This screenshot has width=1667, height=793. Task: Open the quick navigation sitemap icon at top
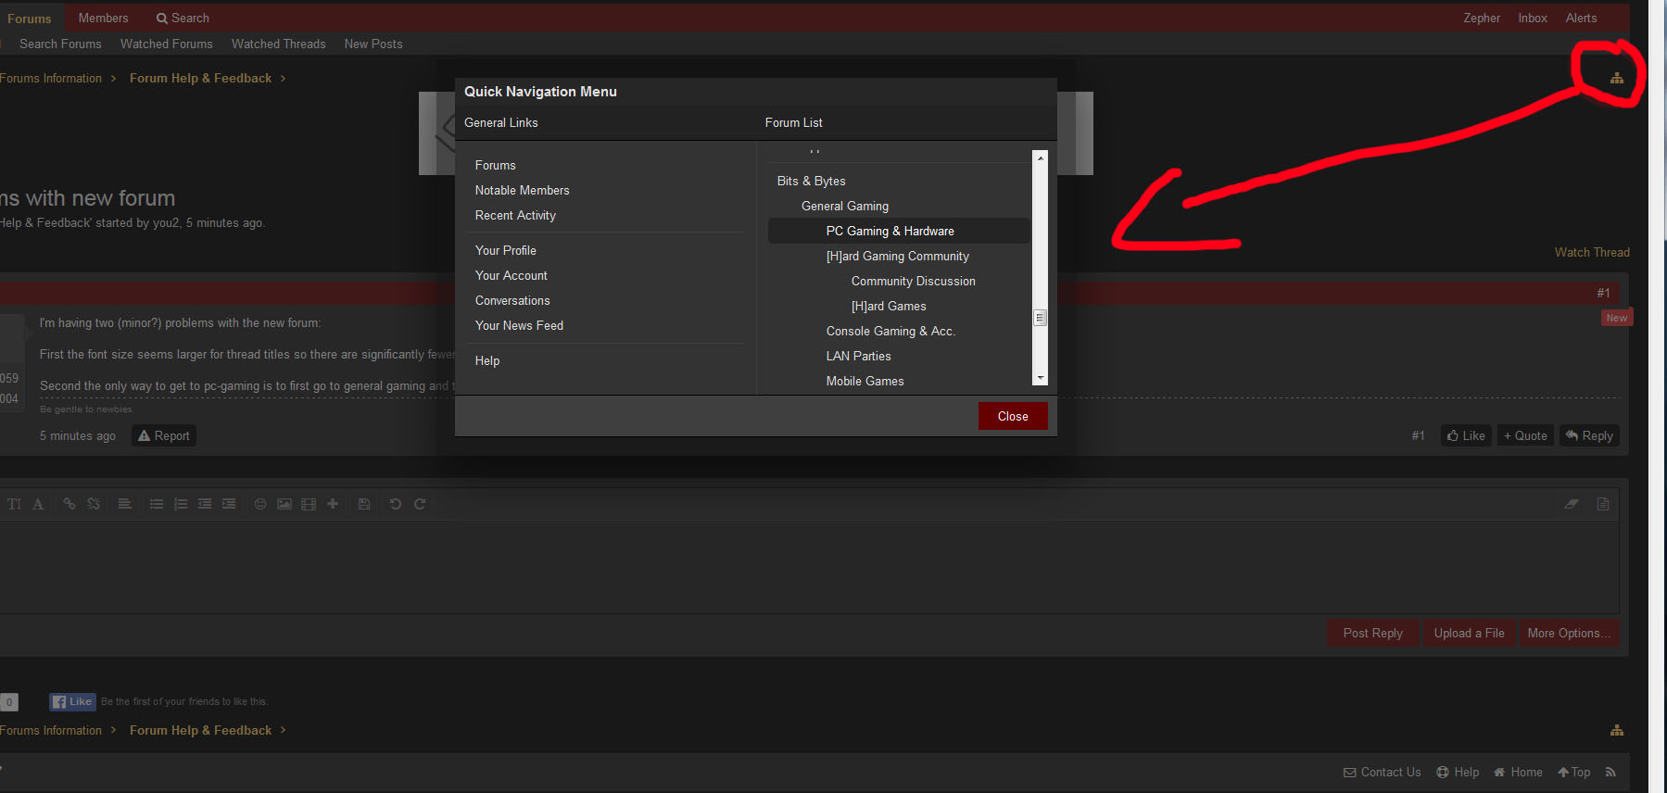(x=1617, y=79)
